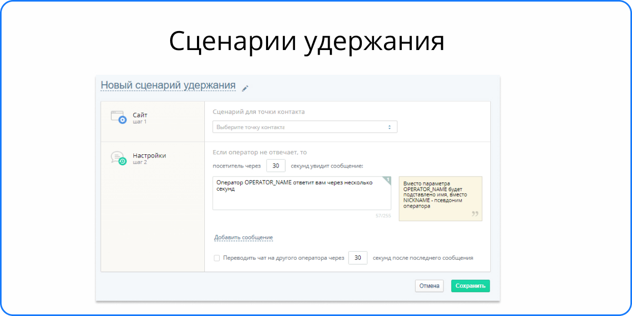Focus the visitor message delay seconds field
This screenshot has width=632, height=316.
pyautogui.click(x=276, y=166)
